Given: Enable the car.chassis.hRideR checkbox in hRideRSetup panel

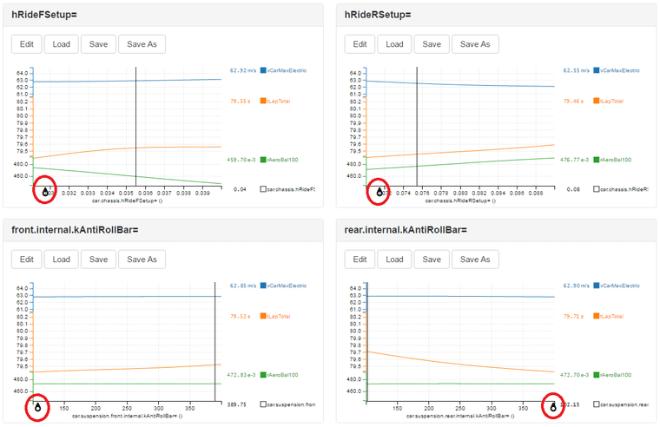Looking at the screenshot, I should (596, 188).
